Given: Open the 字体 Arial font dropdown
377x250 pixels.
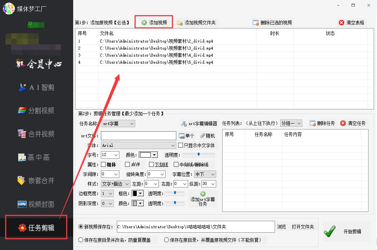Looking at the screenshot, I should [138, 145].
